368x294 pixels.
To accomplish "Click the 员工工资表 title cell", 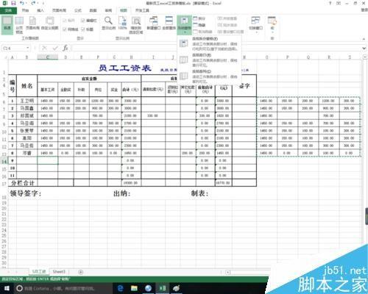I will point(124,68).
